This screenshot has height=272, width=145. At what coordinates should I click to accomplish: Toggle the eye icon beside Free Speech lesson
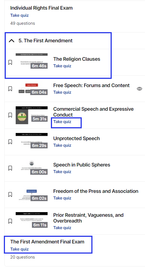(139, 89)
